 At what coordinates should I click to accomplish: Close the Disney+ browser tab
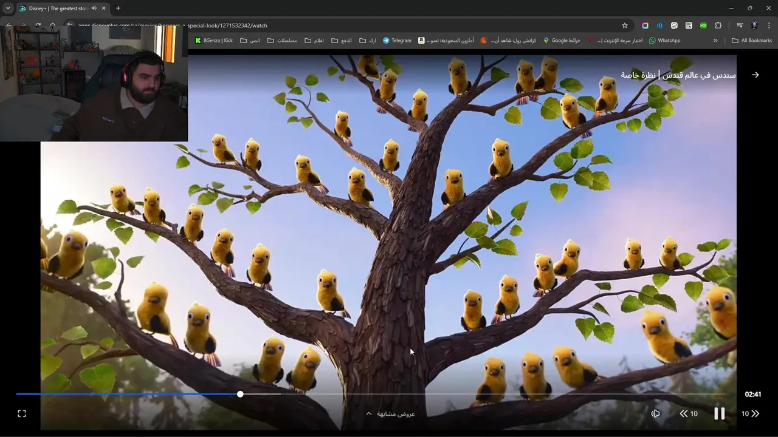[104, 8]
